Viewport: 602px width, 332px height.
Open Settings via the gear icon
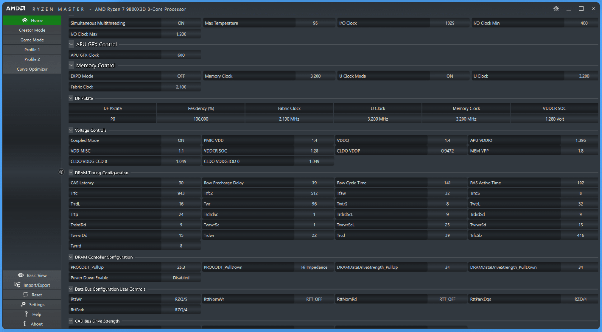pos(23,305)
